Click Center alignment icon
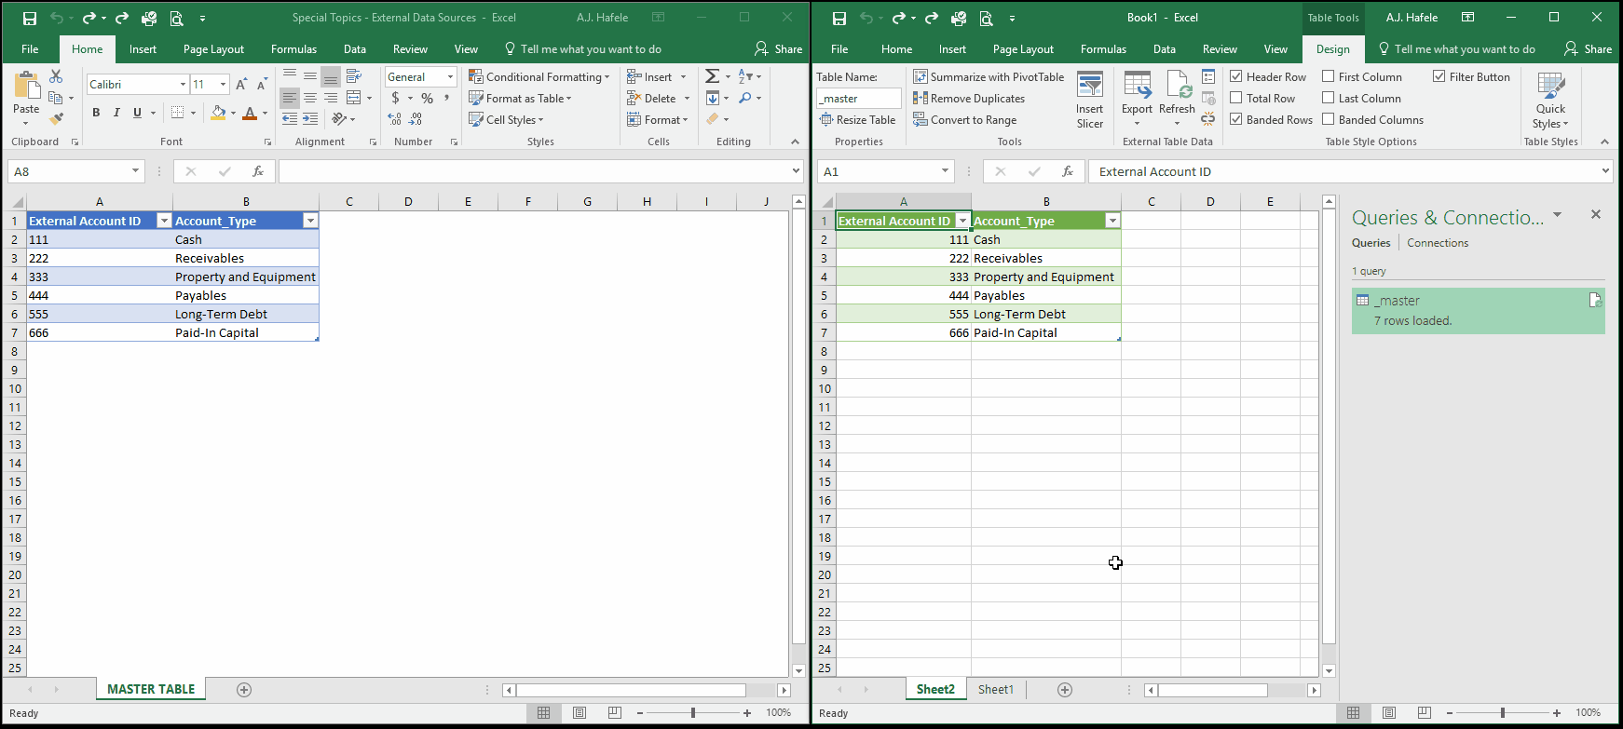The image size is (1623, 729). pyautogui.click(x=310, y=98)
